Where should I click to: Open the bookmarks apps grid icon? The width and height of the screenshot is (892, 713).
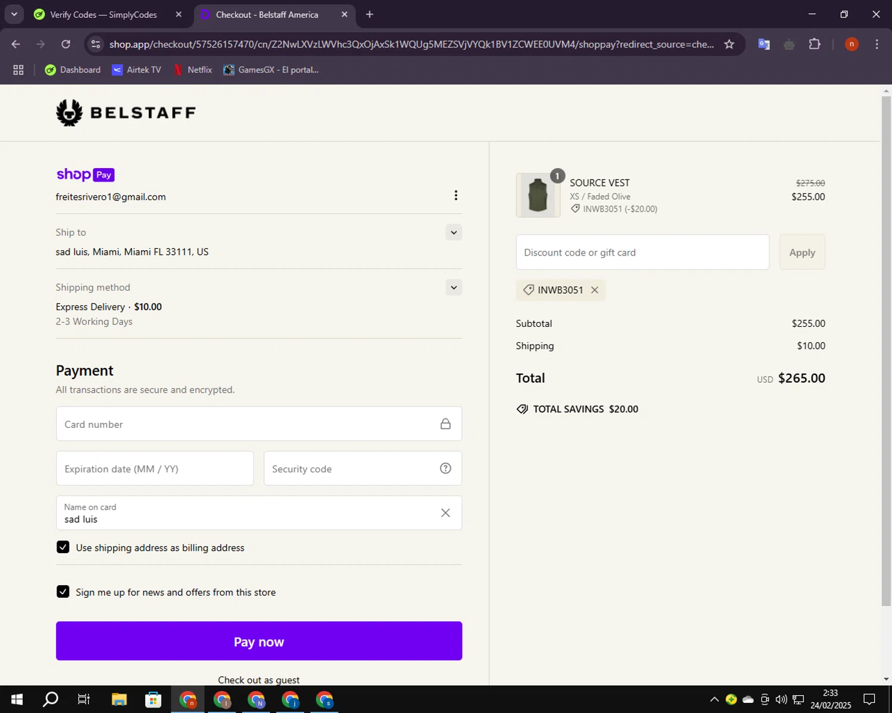(18, 70)
